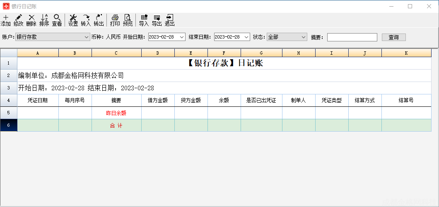The image size is (439, 207).
Task: Click the 摘要 column heading cell in table
Action: 116,101
